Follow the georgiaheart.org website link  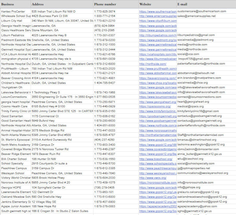click(158, 102)
